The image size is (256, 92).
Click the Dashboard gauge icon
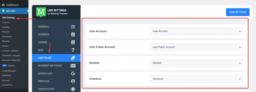point(3,5)
